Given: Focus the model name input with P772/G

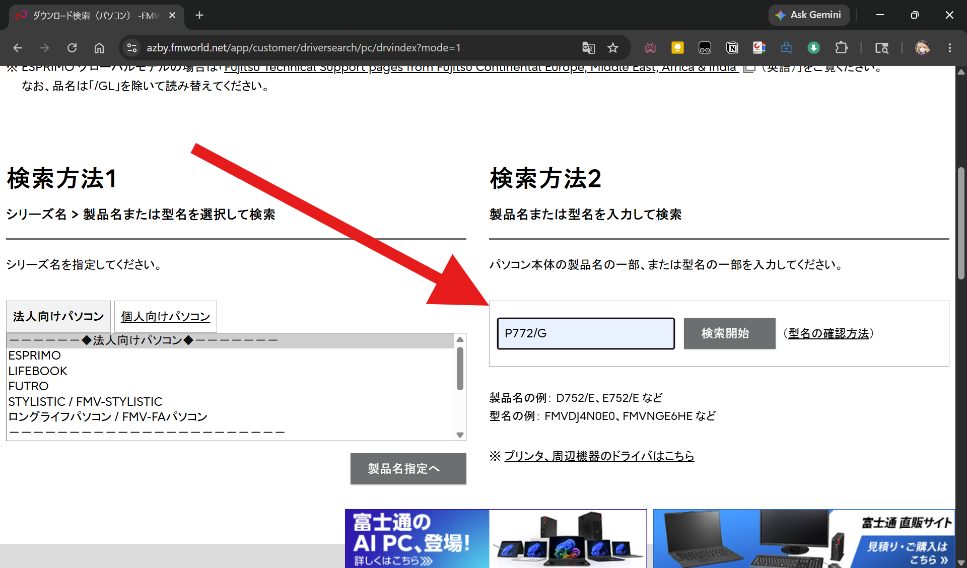Looking at the screenshot, I should 586,333.
